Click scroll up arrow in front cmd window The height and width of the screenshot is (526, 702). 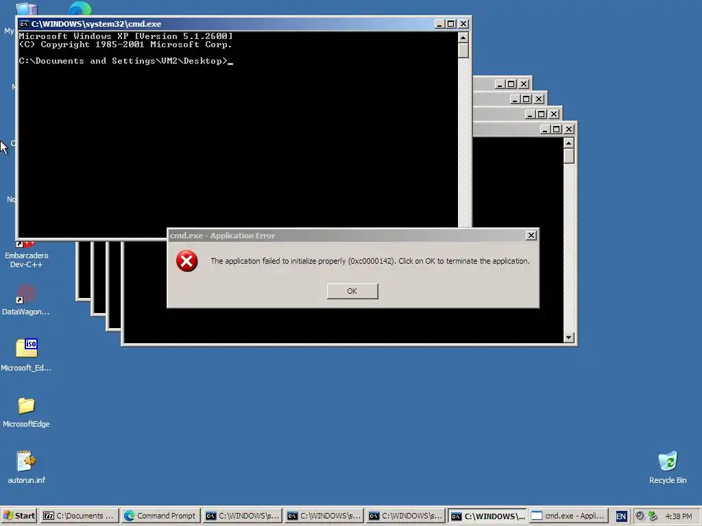pyautogui.click(x=463, y=37)
